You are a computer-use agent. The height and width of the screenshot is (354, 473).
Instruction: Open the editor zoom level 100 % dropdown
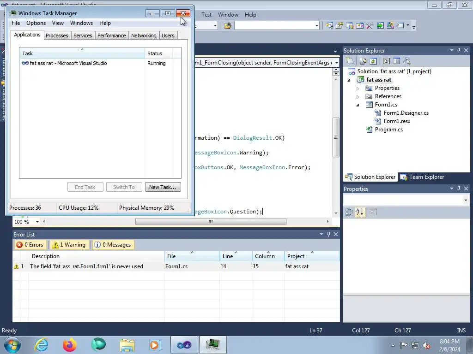pos(37,222)
